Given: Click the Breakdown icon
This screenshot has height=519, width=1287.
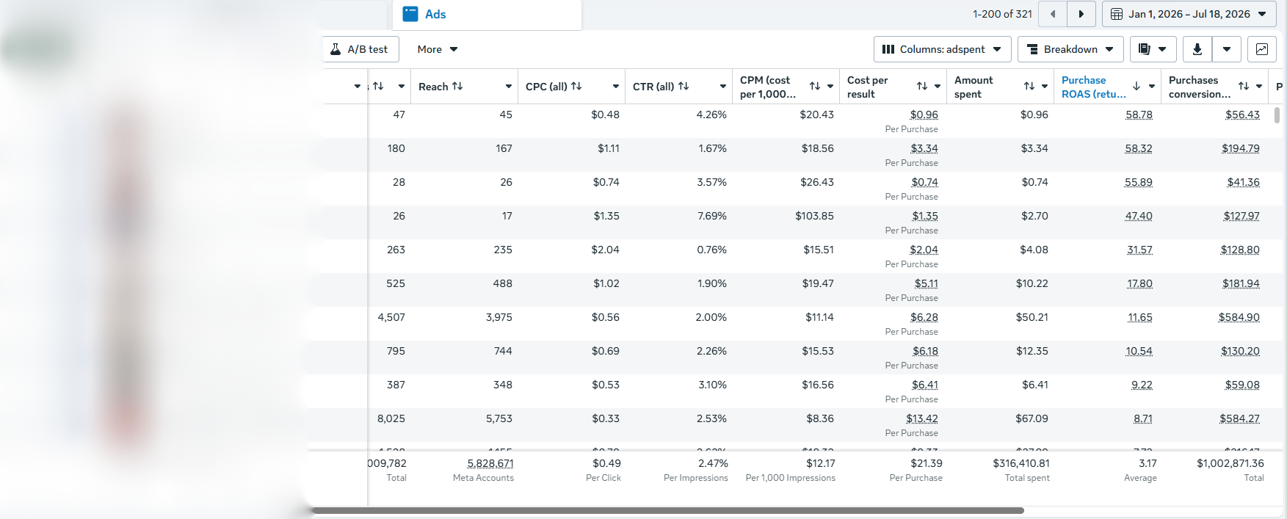Looking at the screenshot, I should 1032,49.
